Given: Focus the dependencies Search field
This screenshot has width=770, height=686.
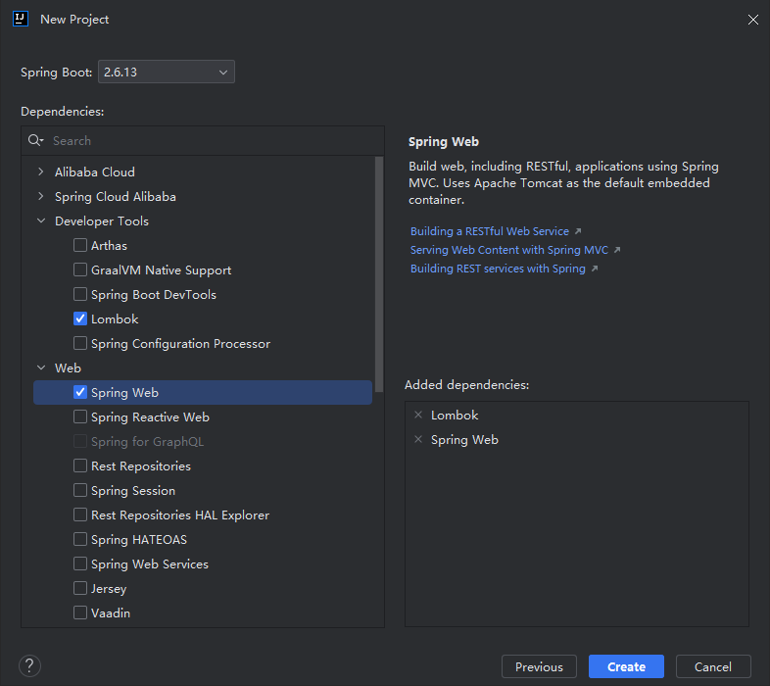Looking at the screenshot, I should pos(203,140).
